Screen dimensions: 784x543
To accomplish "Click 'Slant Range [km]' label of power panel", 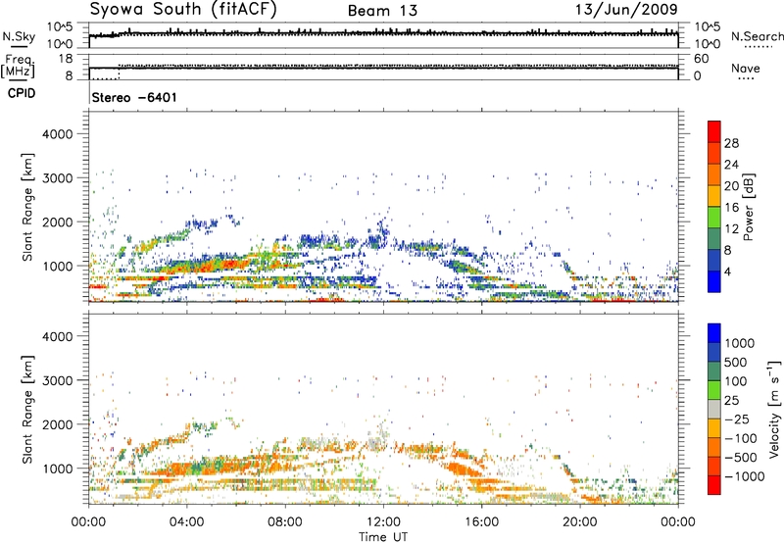I will click(x=27, y=207).
